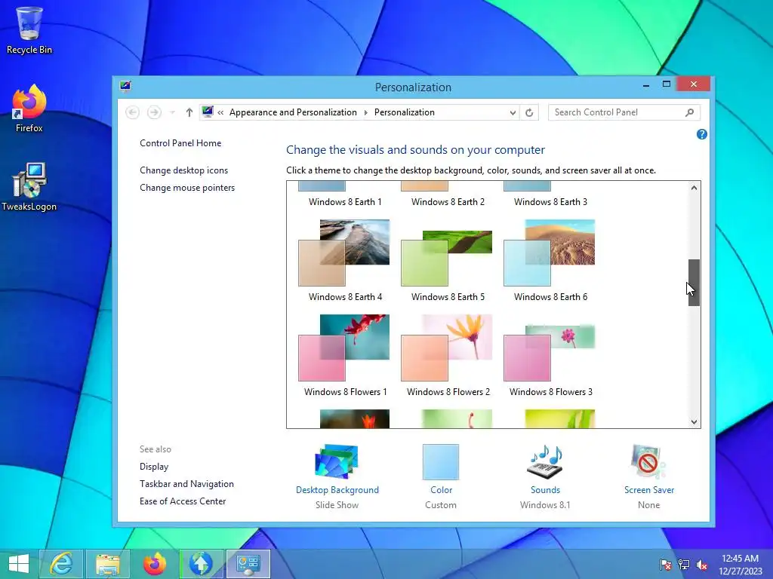Open Change desktop icons link
Image resolution: width=773 pixels, height=579 pixels.
coord(184,170)
